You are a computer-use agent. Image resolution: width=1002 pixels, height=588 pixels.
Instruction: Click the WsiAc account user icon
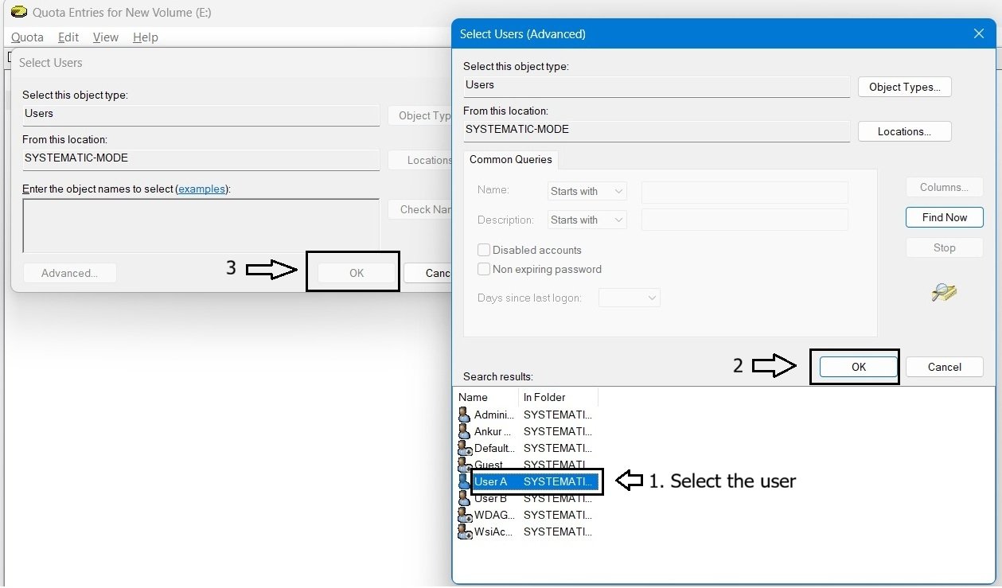point(465,532)
